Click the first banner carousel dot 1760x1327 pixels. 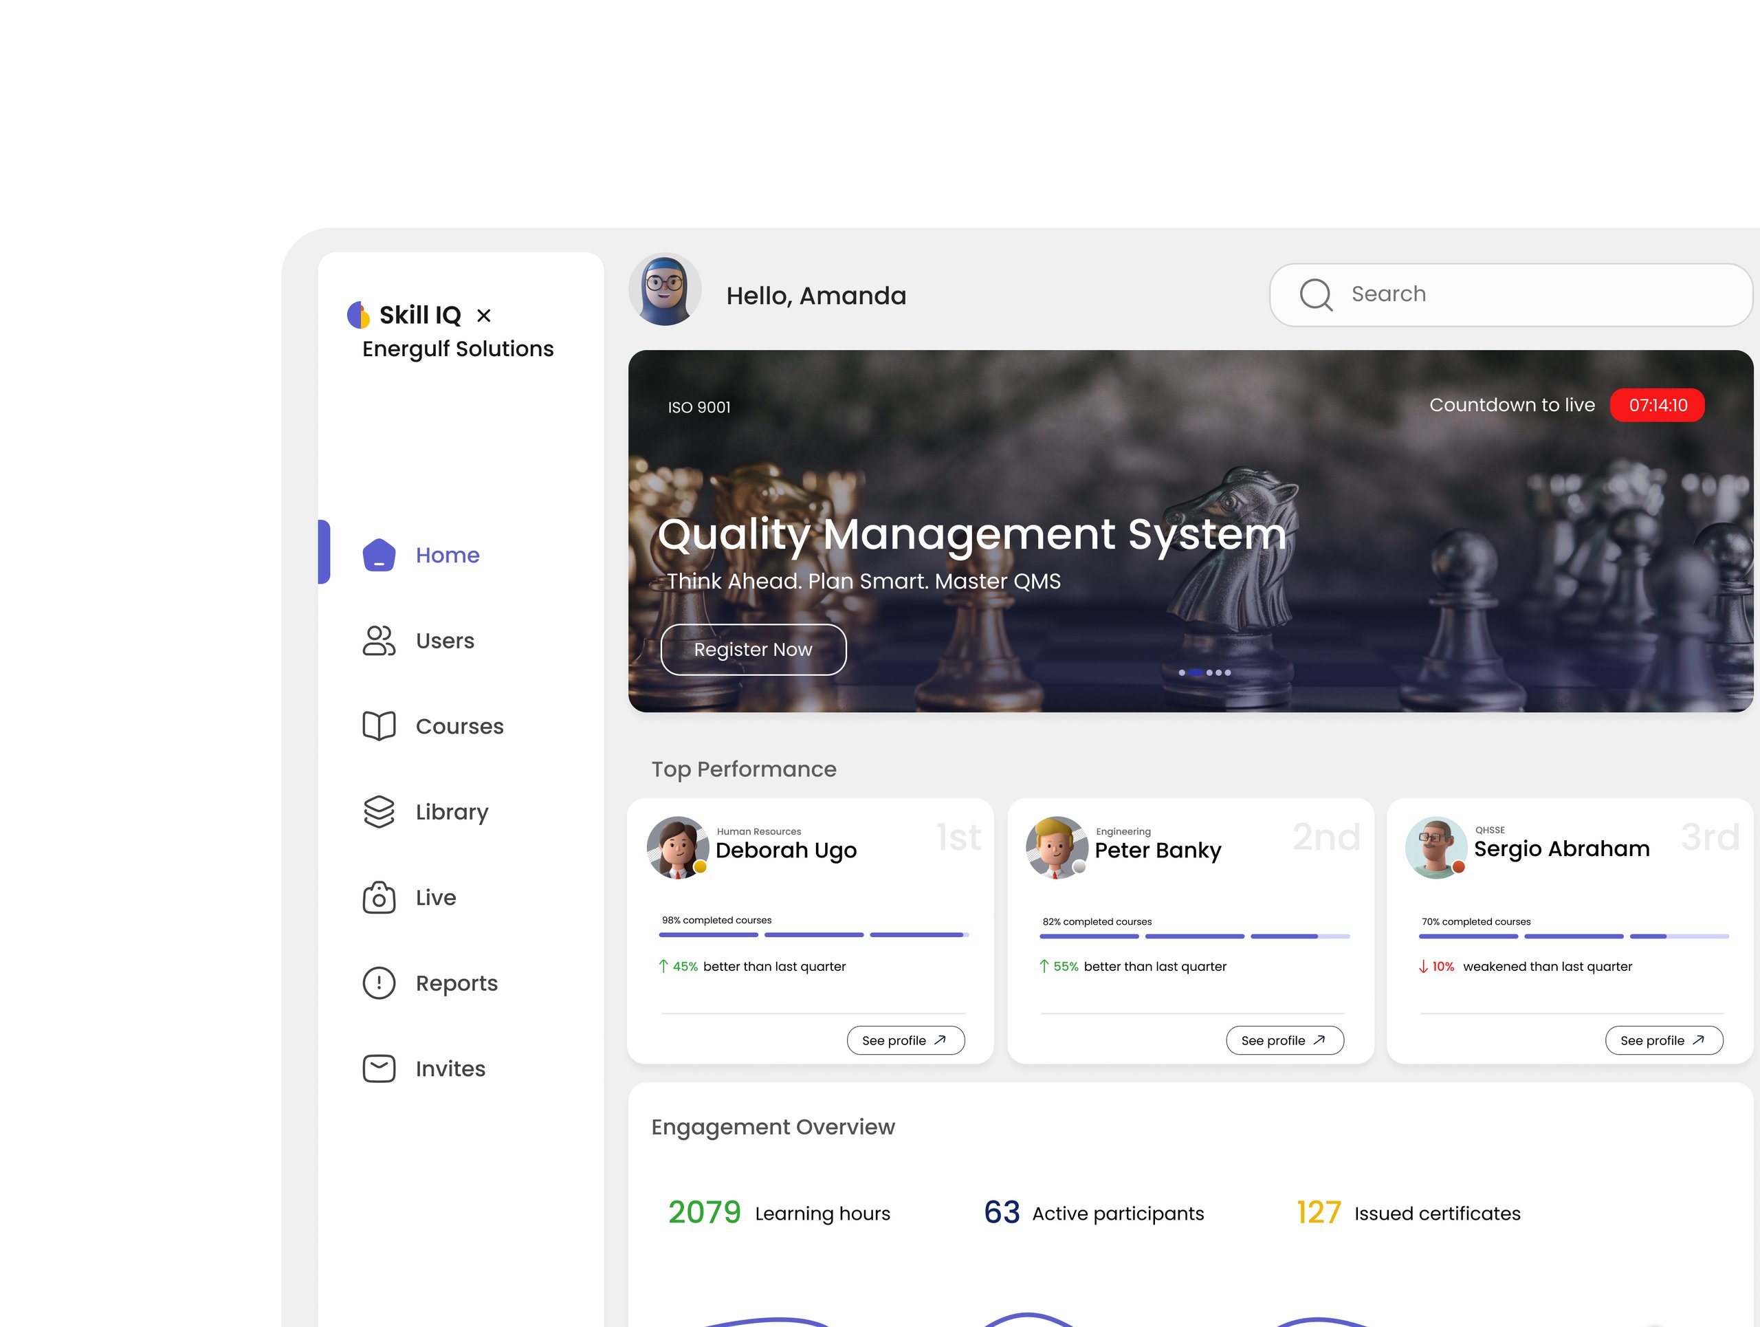coord(1182,672)
